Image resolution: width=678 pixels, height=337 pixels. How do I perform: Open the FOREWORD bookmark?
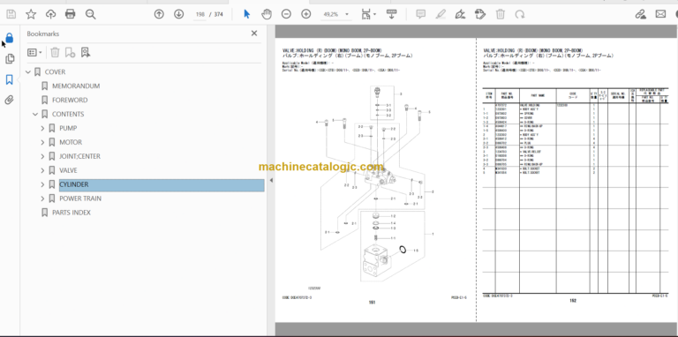70,100
